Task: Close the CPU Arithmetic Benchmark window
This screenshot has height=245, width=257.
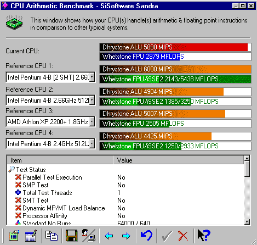Action: point(251,5)
